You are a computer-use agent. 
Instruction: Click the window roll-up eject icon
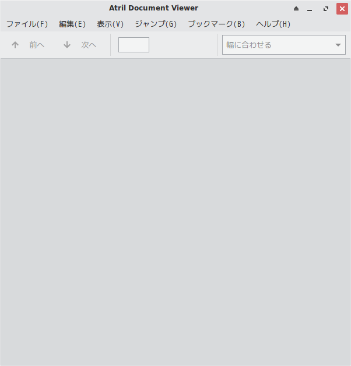click(296, 9)
